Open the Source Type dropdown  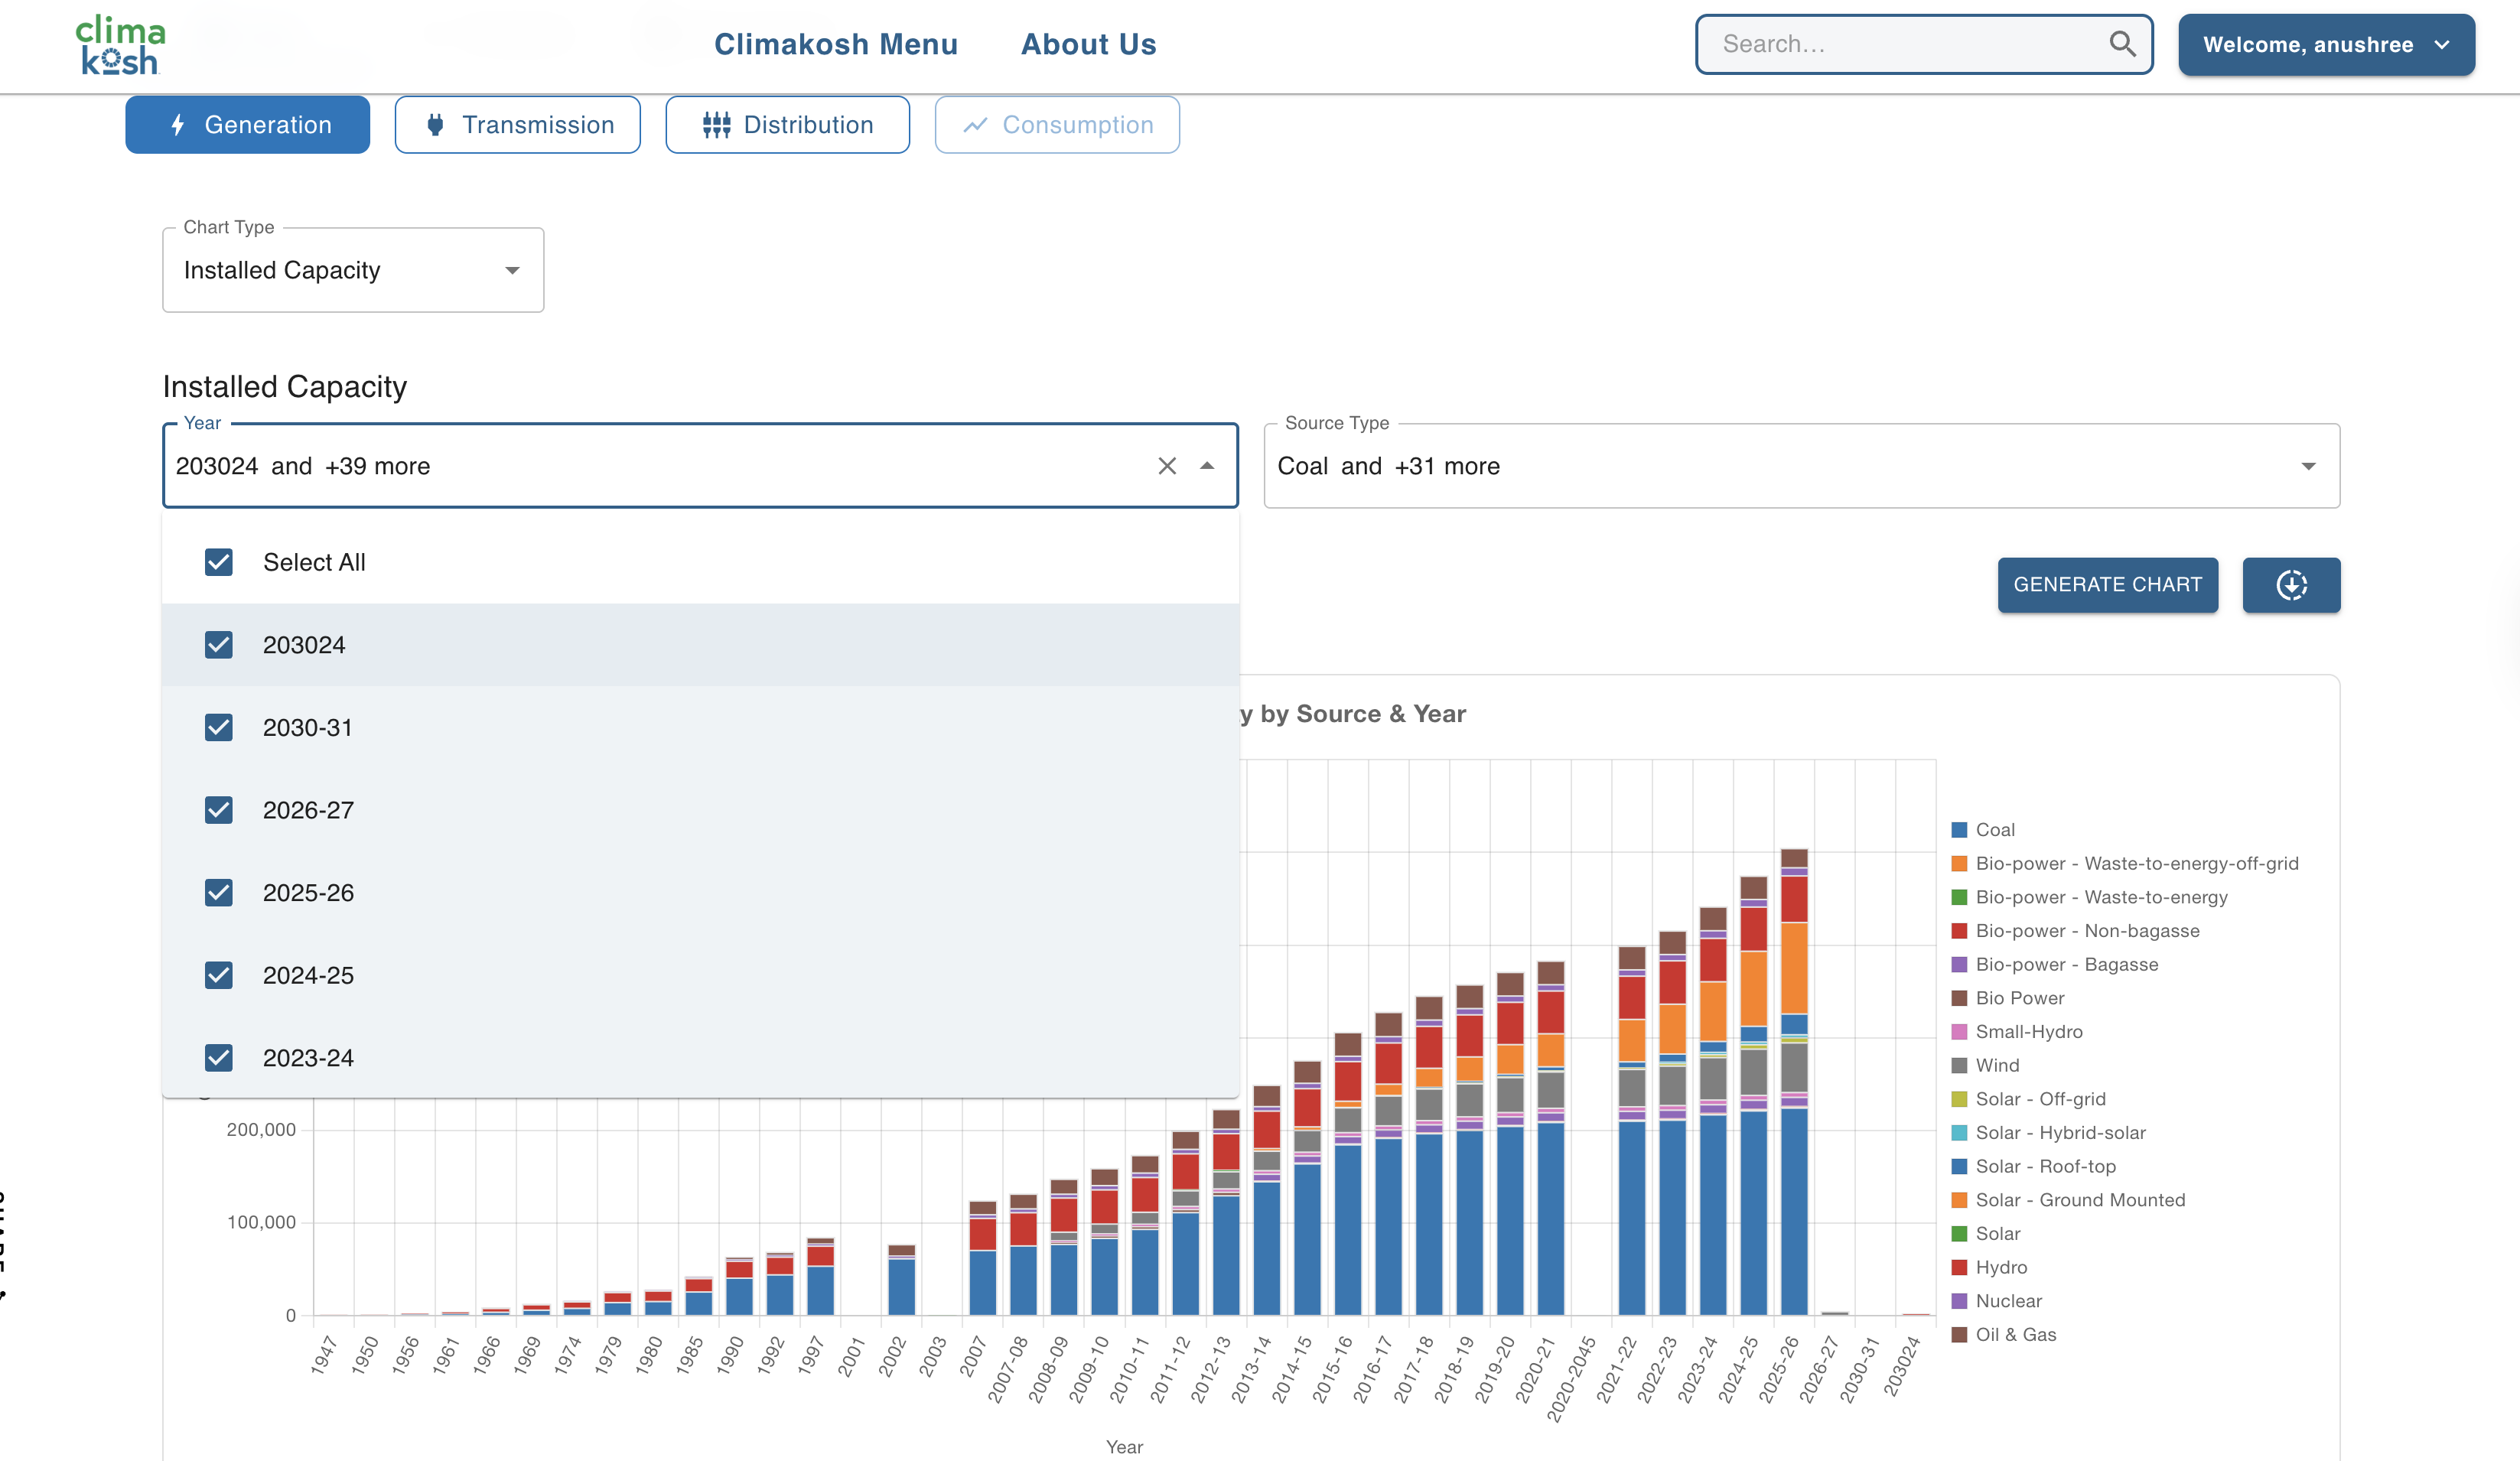pos(1800,466)
